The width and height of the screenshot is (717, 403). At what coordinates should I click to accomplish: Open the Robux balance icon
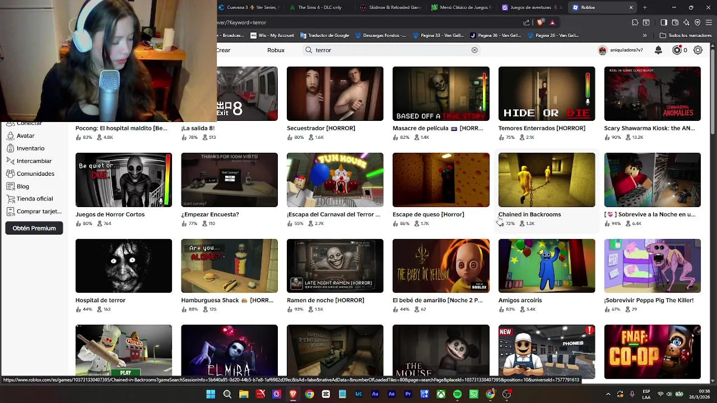(677, 50)
